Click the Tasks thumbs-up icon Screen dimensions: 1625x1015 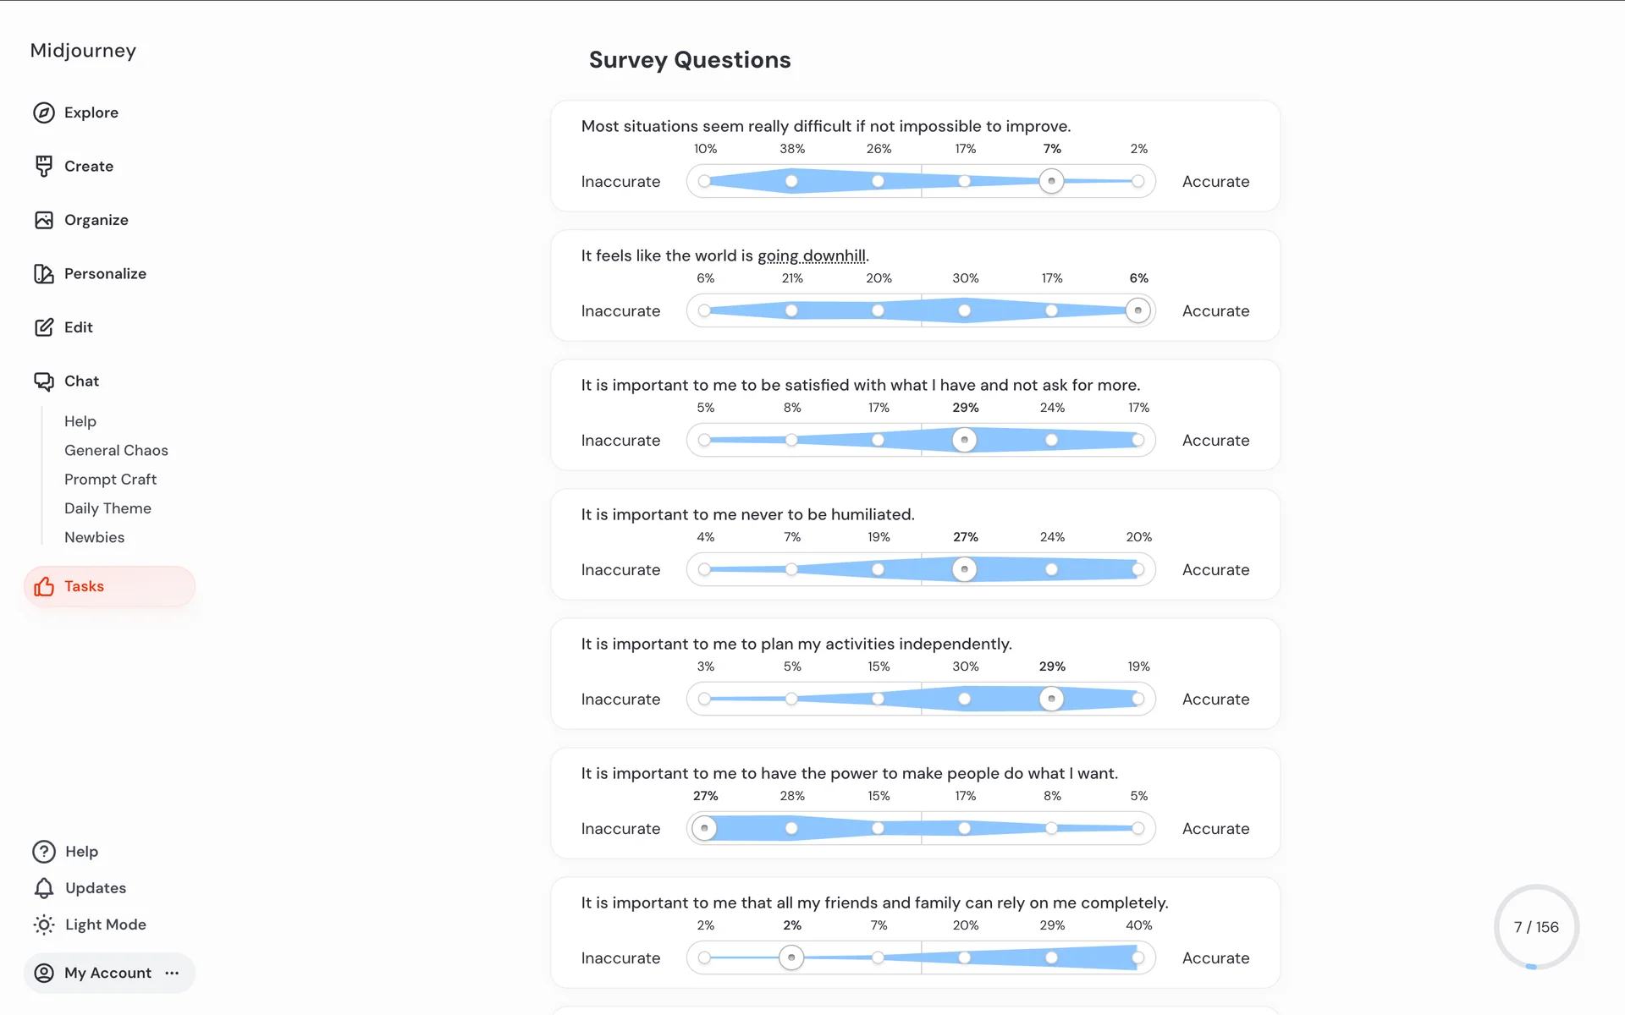44,586
